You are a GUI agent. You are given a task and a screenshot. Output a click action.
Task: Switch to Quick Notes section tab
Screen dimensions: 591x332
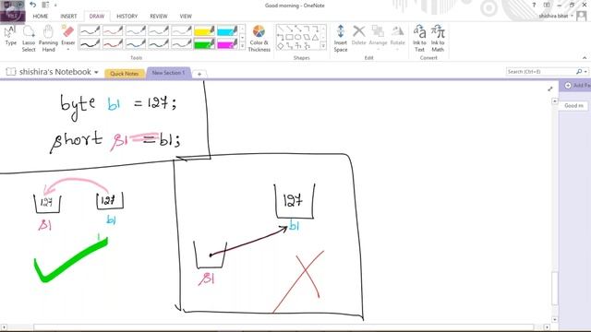125,74
